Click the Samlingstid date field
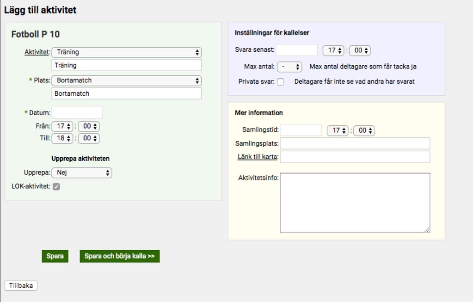The height and width of the screenshot is (302, 473). (x=301, y=130)
